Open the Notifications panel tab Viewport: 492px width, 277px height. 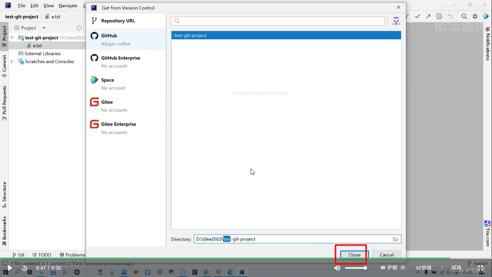click(x=488, y=43)
